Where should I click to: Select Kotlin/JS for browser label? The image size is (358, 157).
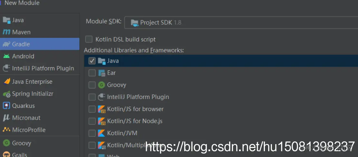pos(135,109)
